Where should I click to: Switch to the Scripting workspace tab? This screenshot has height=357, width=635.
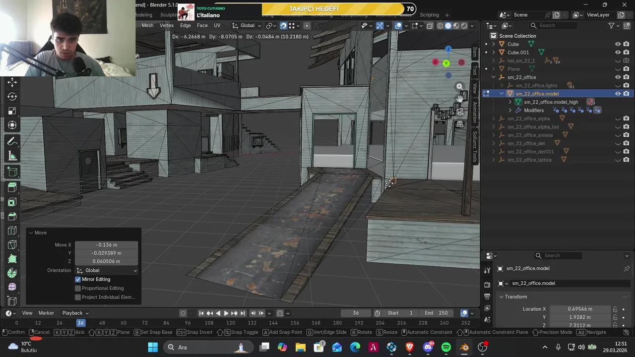click(429, 15)
